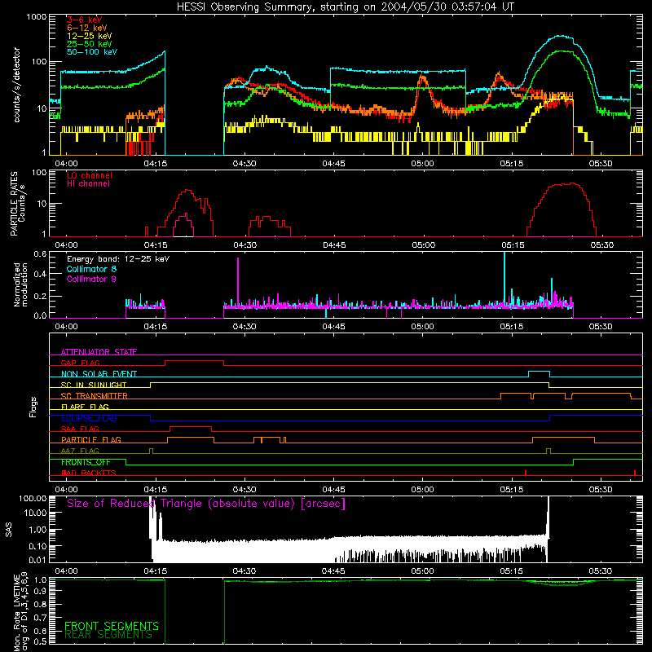The height and width of the screenshot is (652, 652).
Task: Click the FLARE_FLAG label
Action: coord(85,407)
